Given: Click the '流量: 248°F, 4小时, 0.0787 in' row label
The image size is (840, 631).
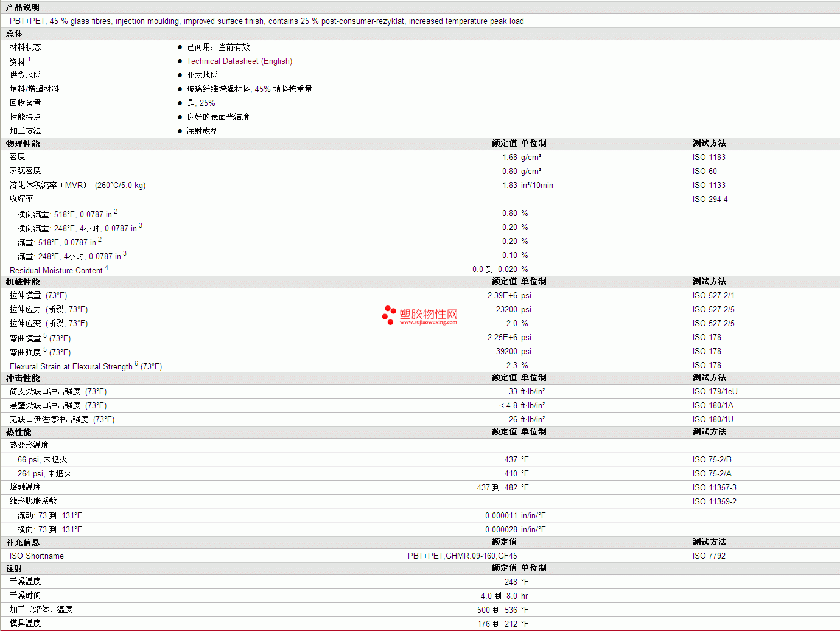Looking at the screenshot, I should (72, 256).
